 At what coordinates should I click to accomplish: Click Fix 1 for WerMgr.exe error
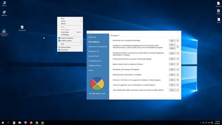tap(172, 45)
